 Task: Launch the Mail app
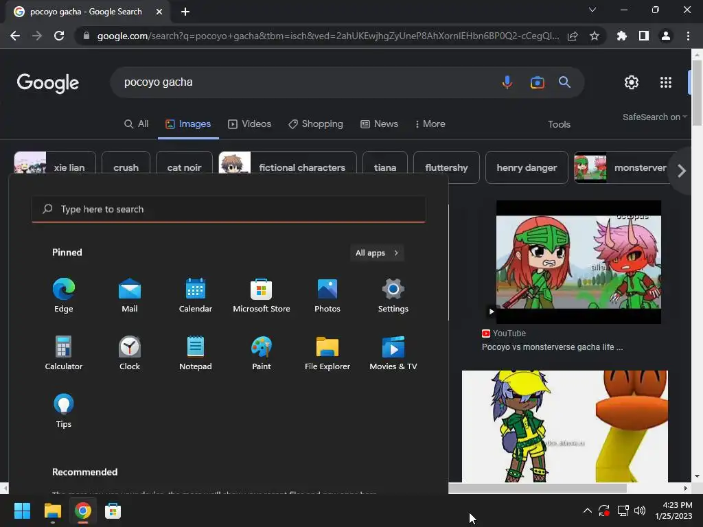coord(130,295)
